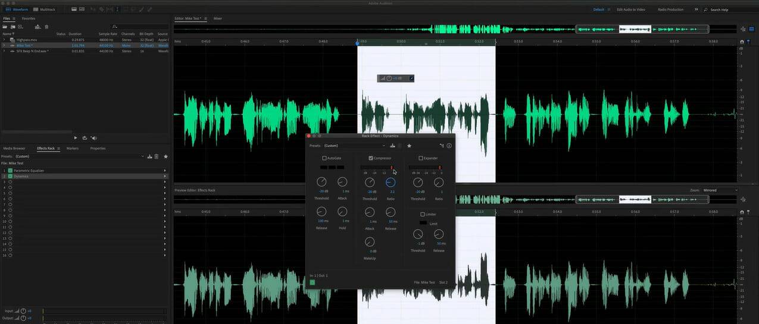
Task: Switch to Waveform editor view
Action: click(17, 10)
